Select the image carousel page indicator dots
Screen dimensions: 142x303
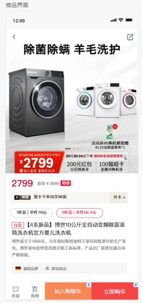72,149
